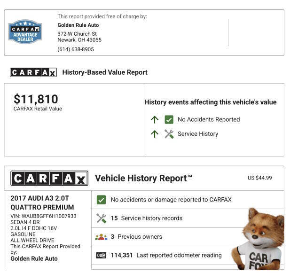Click the large CARFAX Vehicle History logo
The image size is (290, 273).
(49, 179)
